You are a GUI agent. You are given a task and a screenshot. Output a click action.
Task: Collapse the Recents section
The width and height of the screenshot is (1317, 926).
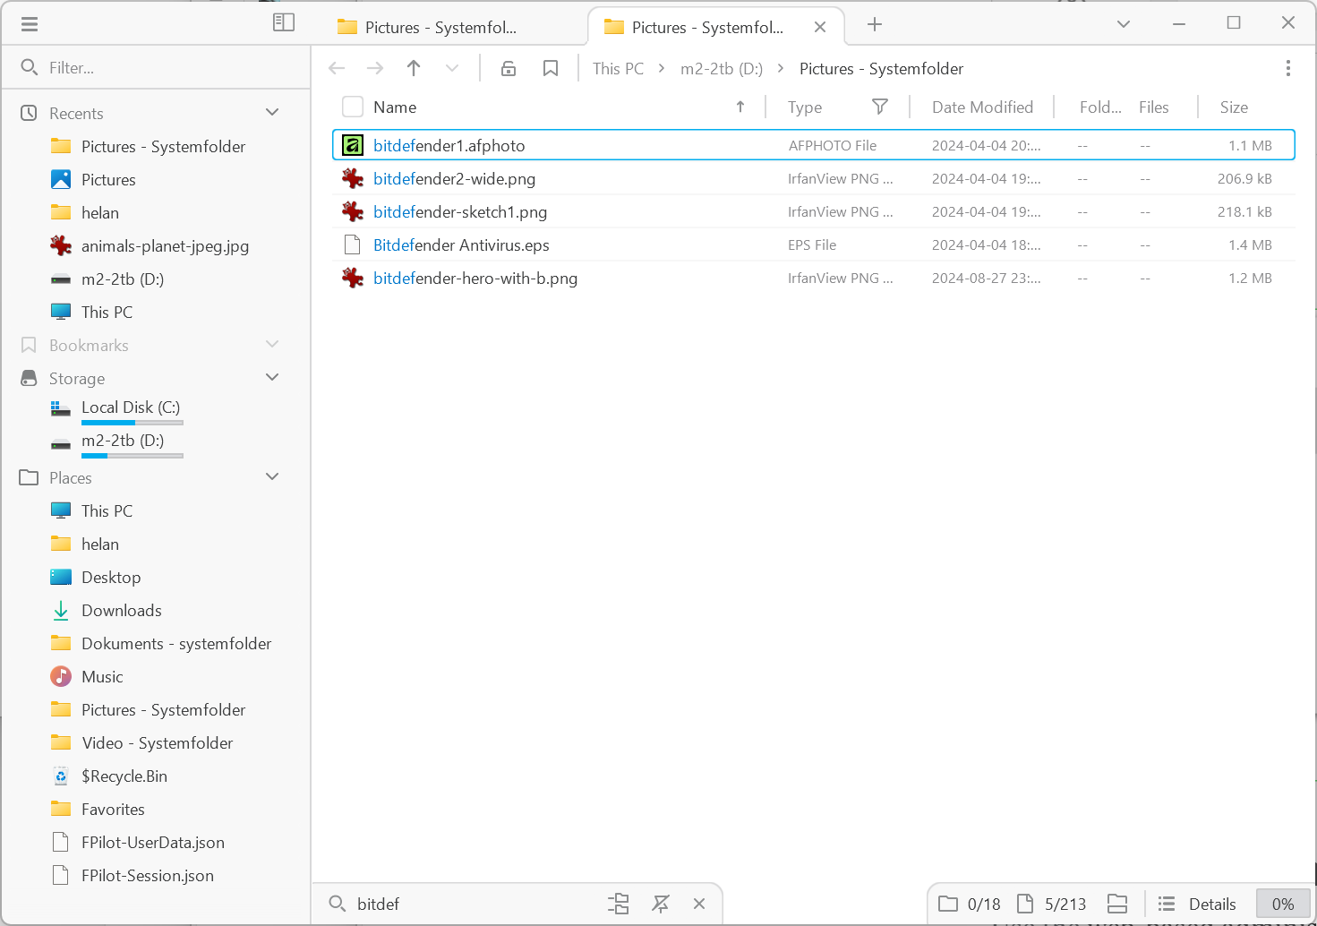point(271,112)
